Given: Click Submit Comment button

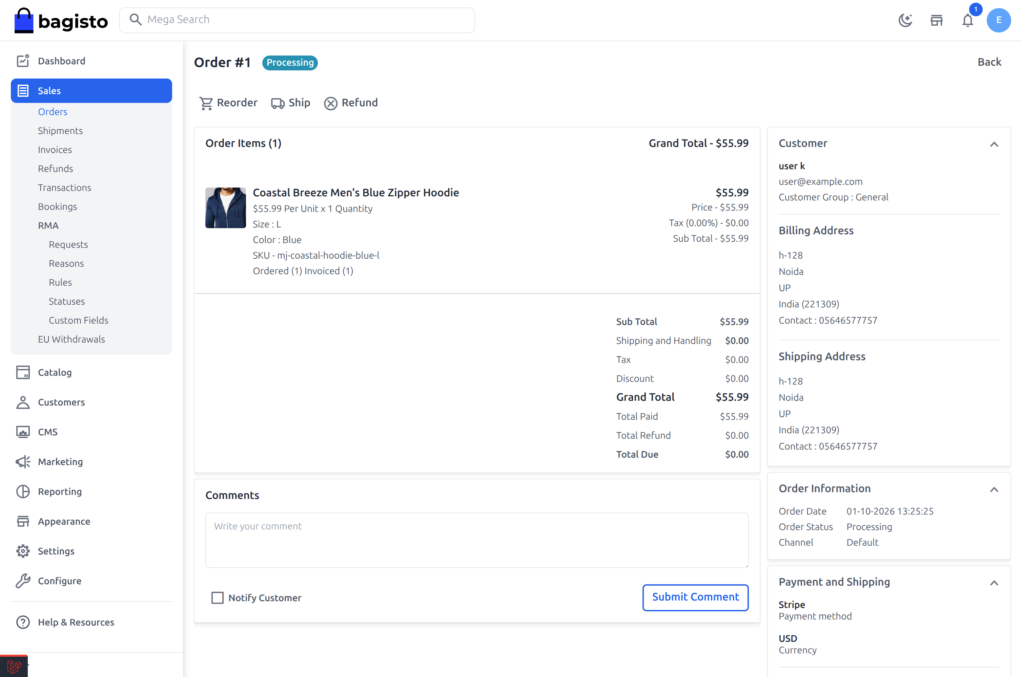Looking at the screenshot, I should pos(695,597).
